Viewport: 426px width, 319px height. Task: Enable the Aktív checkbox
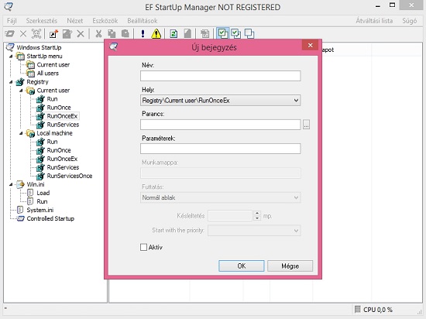(143, 247)
